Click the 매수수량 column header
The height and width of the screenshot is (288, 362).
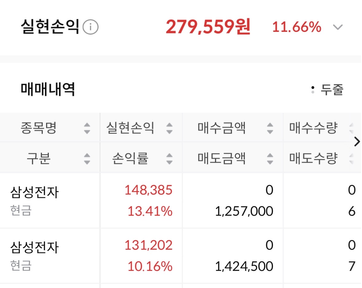click(313, 128)
